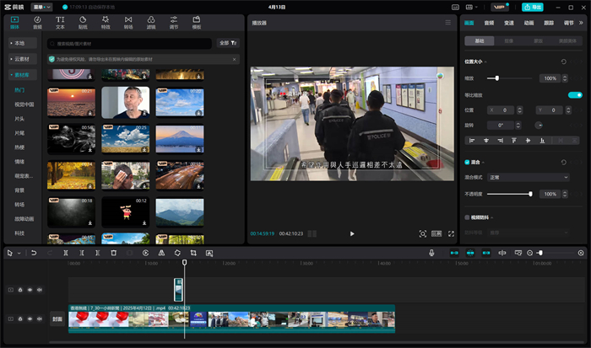The width and height of the screenshot is (591, 348).
Task: Open the 混合模式 blend mode dropdown
Action: click(529, 177)
